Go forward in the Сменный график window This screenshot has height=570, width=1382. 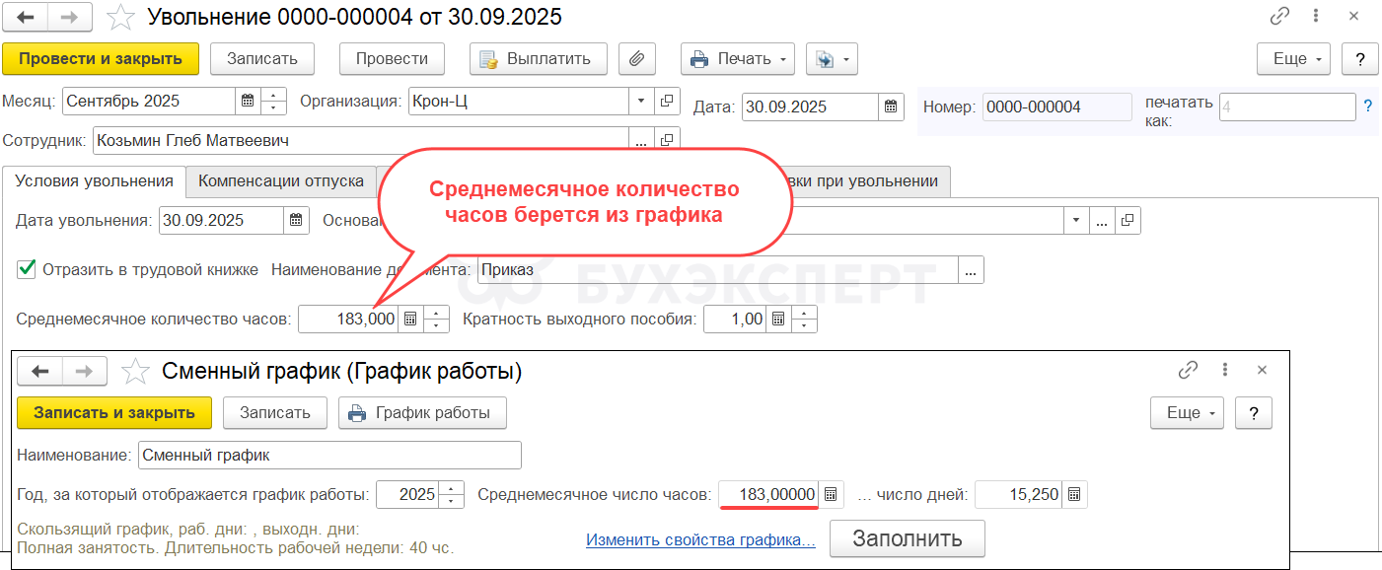[85, 371]
